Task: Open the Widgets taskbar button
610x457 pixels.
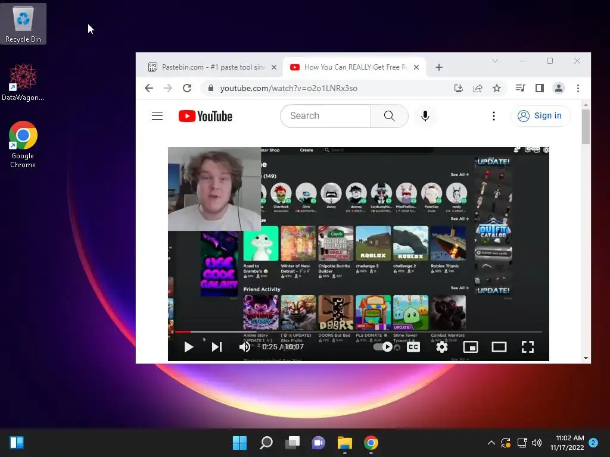Action: (x=16, y=443)
